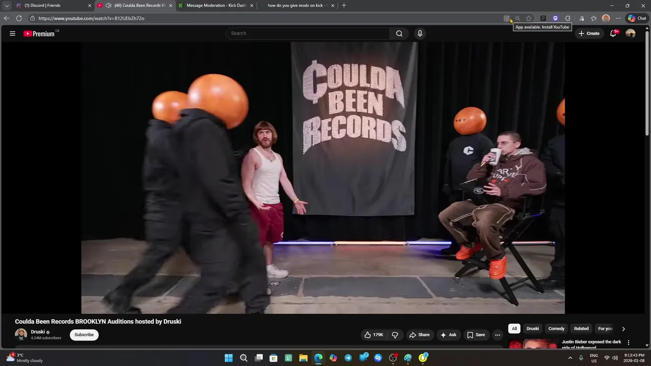Screen dimensions: 651x366
Task: Select the Related filter chip
Action: pos(581,328)
